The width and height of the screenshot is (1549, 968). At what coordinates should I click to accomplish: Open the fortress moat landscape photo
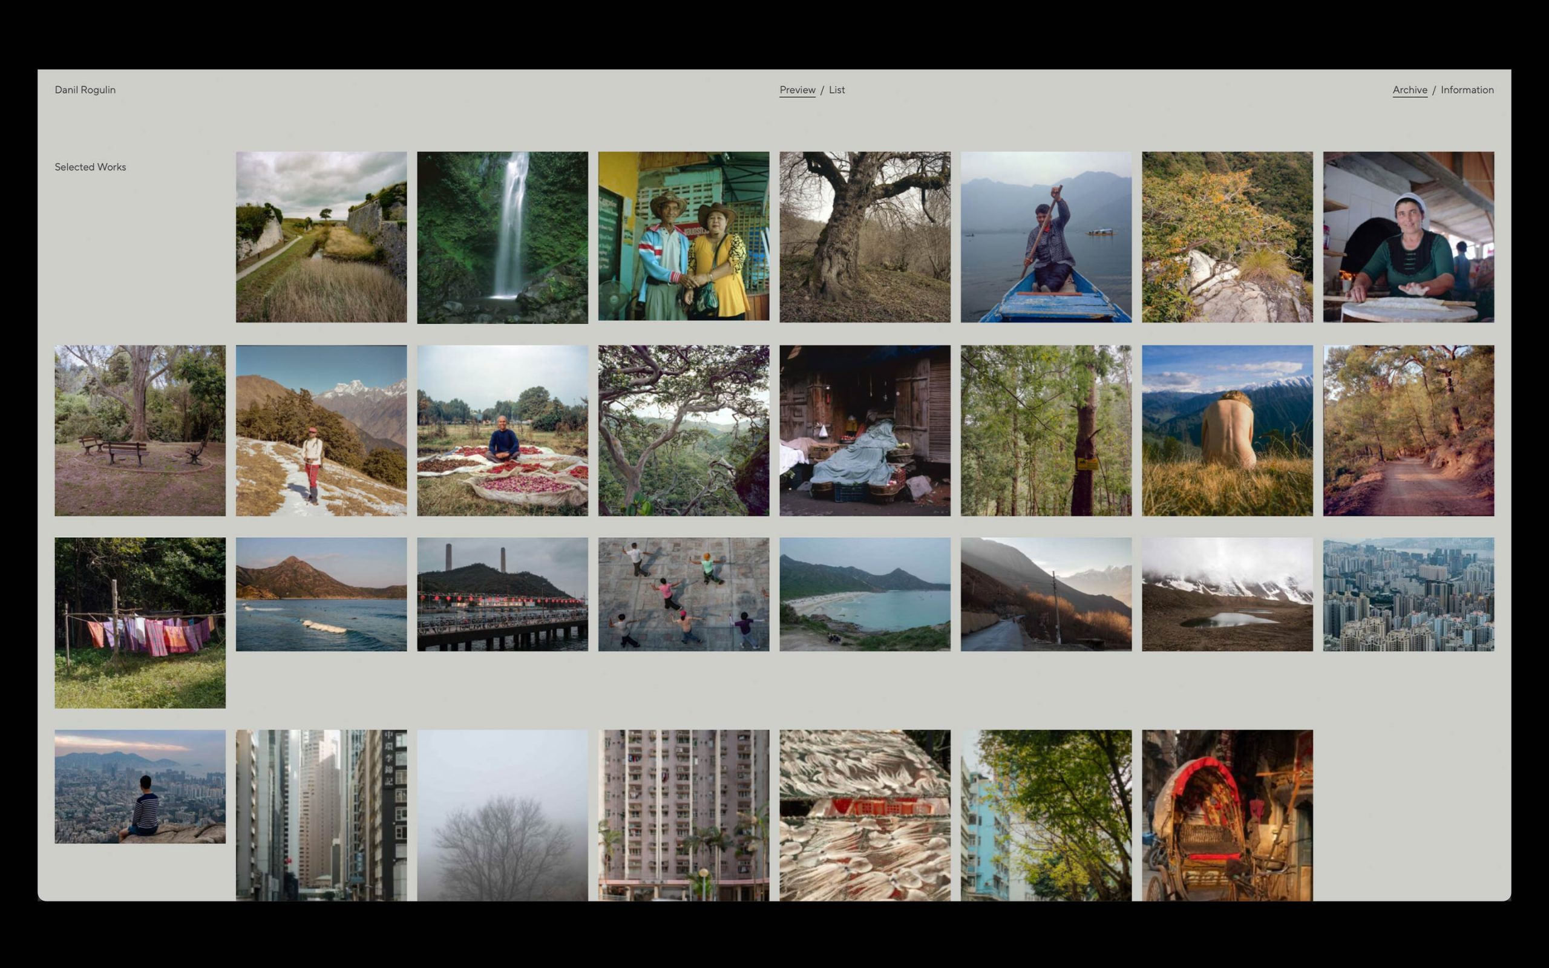click(321, 237)
